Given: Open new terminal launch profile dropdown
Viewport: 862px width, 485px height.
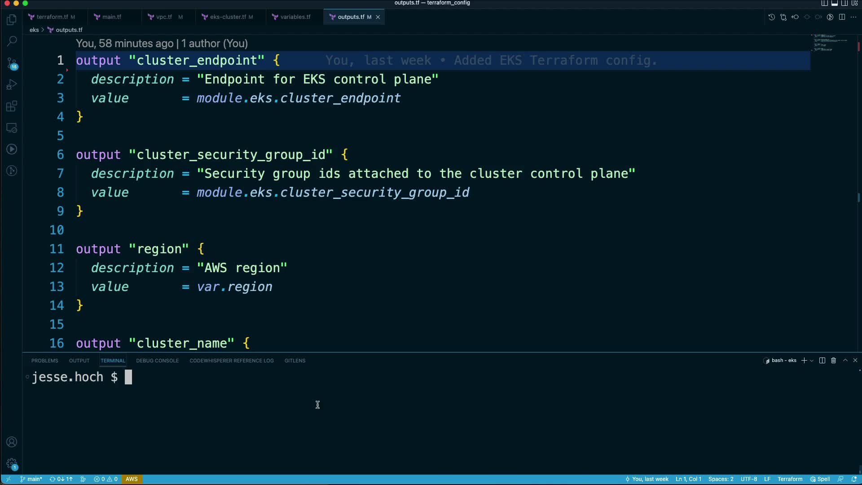Looking at the screenshot, I should [812, 361].
